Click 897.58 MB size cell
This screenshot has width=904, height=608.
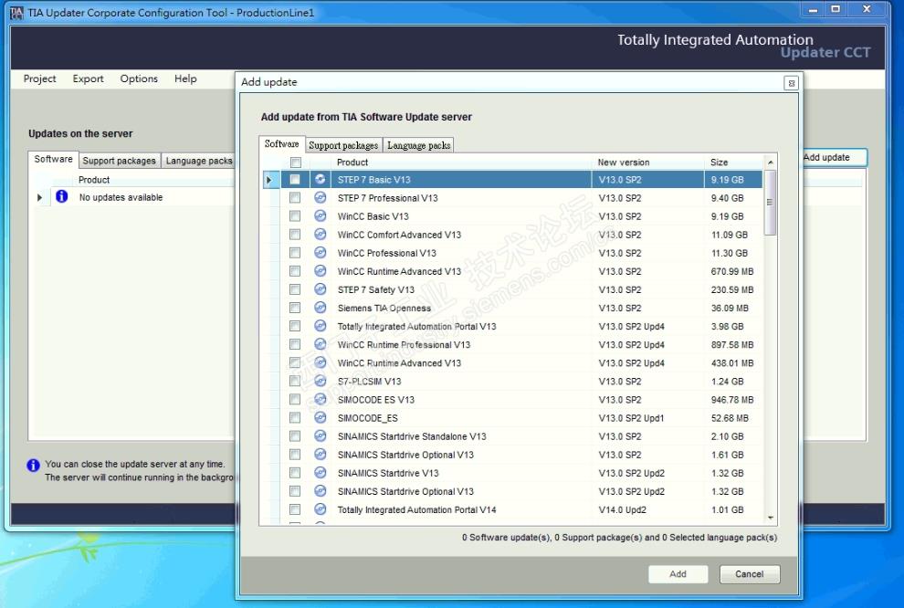(732, 345)
